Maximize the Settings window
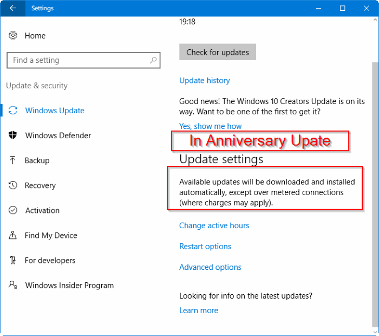 pyautogui.click(x=343, y=9)
